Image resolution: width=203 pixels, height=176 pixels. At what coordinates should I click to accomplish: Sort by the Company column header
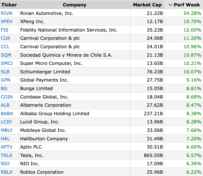[75, 5]
